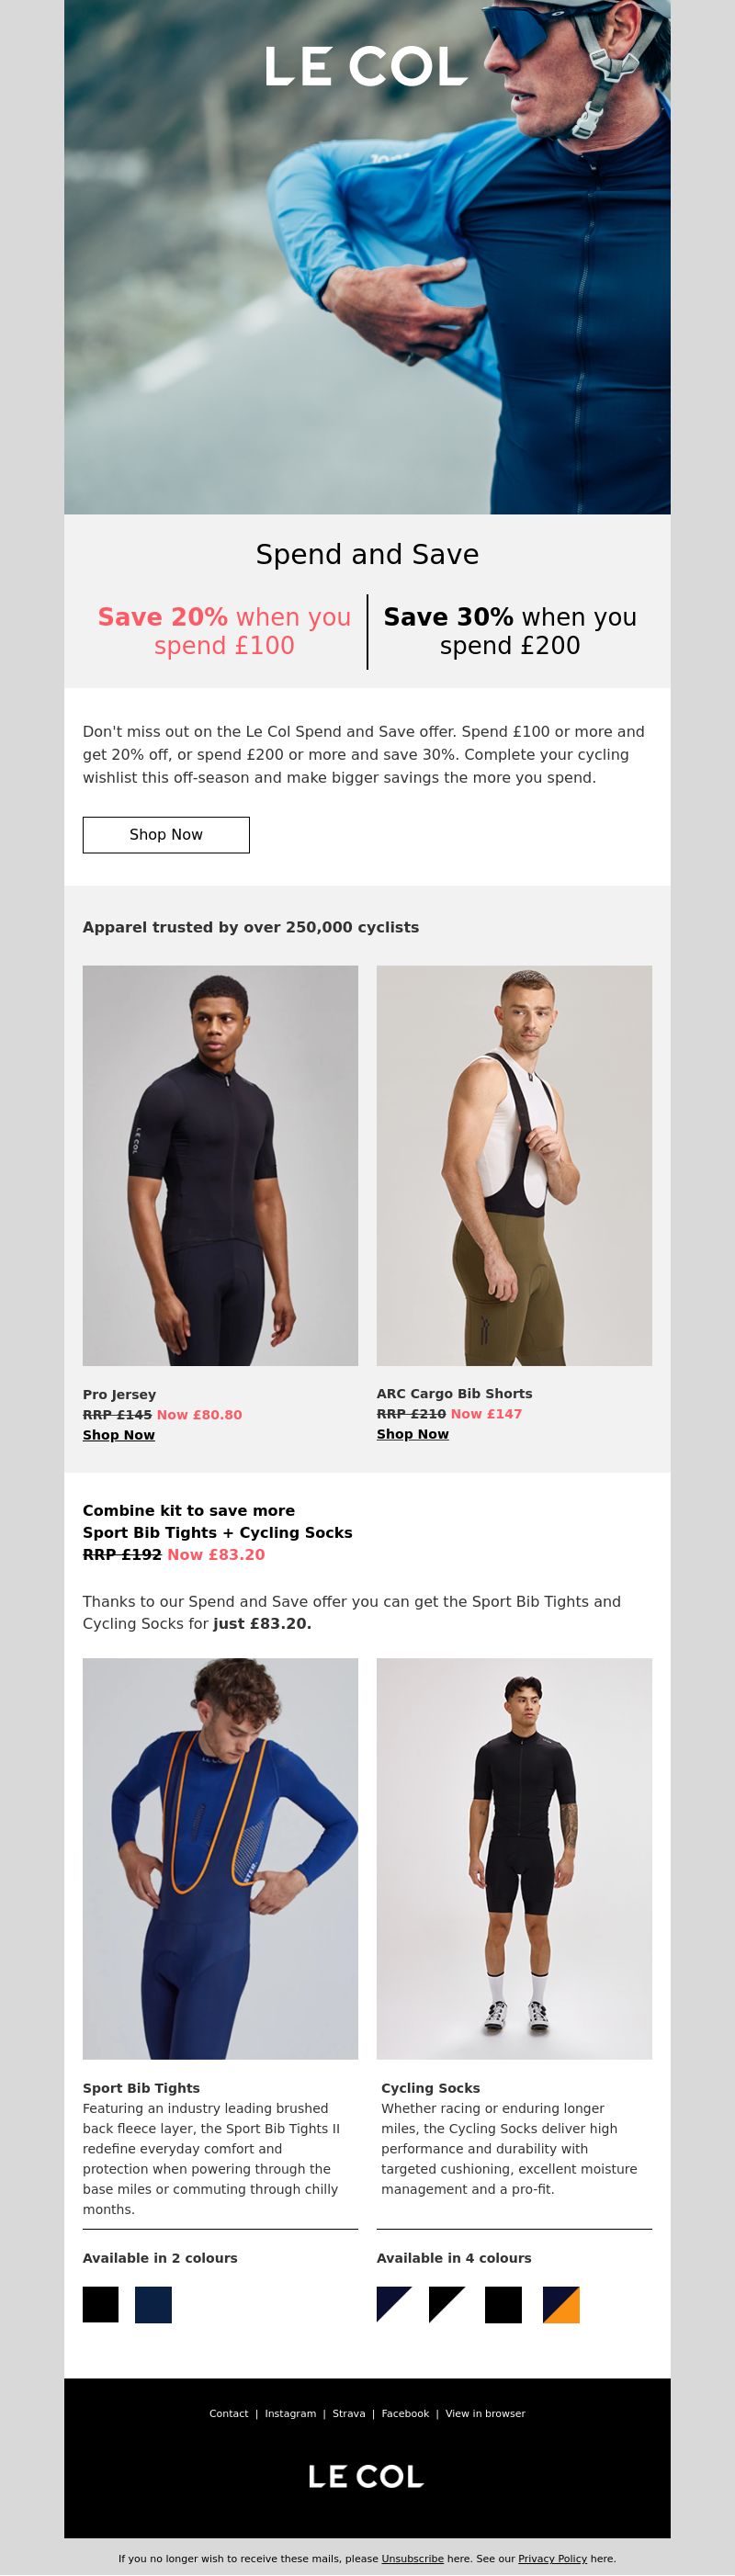Select the navy Sport Bib Tights colour swatch
The height and width of the screenshot is (2576, 735).
[153, 2304]
